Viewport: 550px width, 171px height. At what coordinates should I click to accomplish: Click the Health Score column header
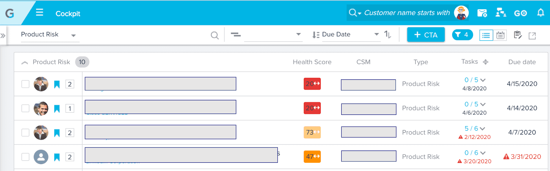[x=312, y=62]
